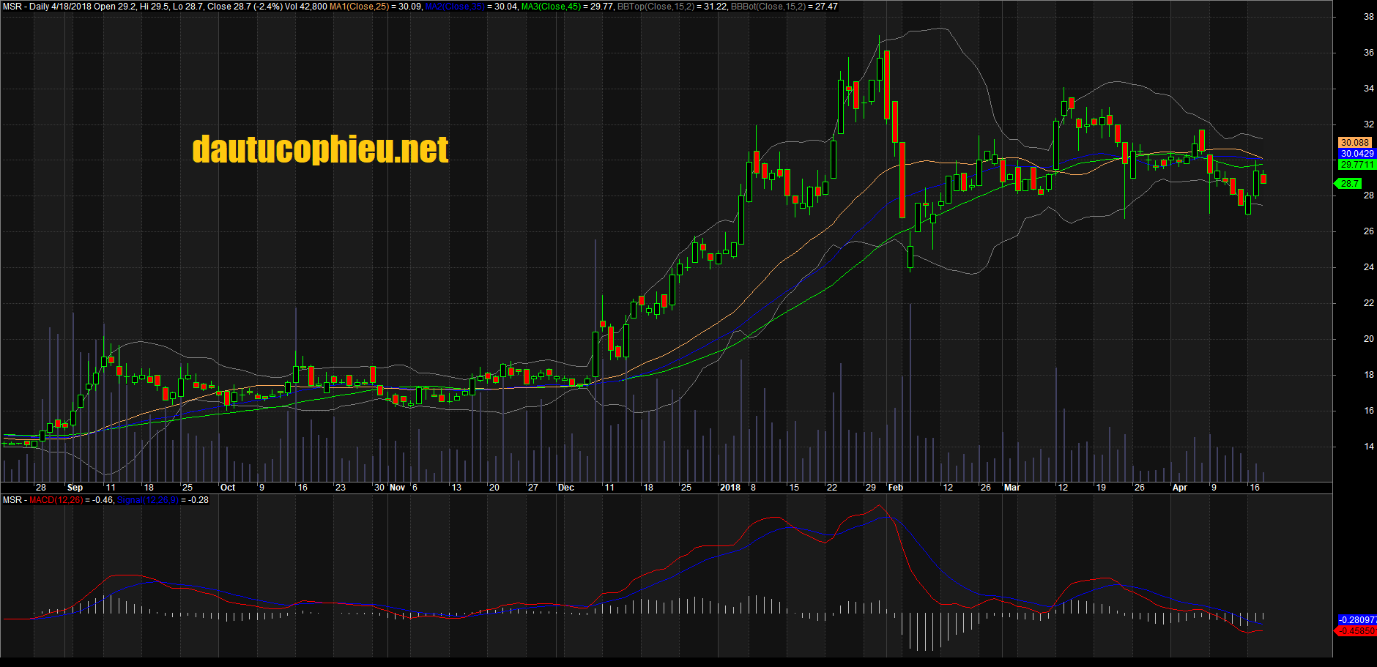The width and height of the screenshot is (1377, 667).
Task: Click the Apr label on date axis
Action: click(x=1180, y=488)
